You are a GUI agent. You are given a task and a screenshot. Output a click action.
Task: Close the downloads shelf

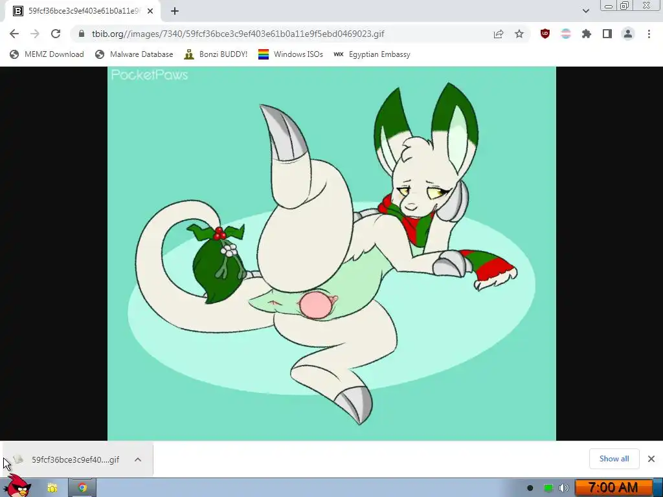(651, 459)
